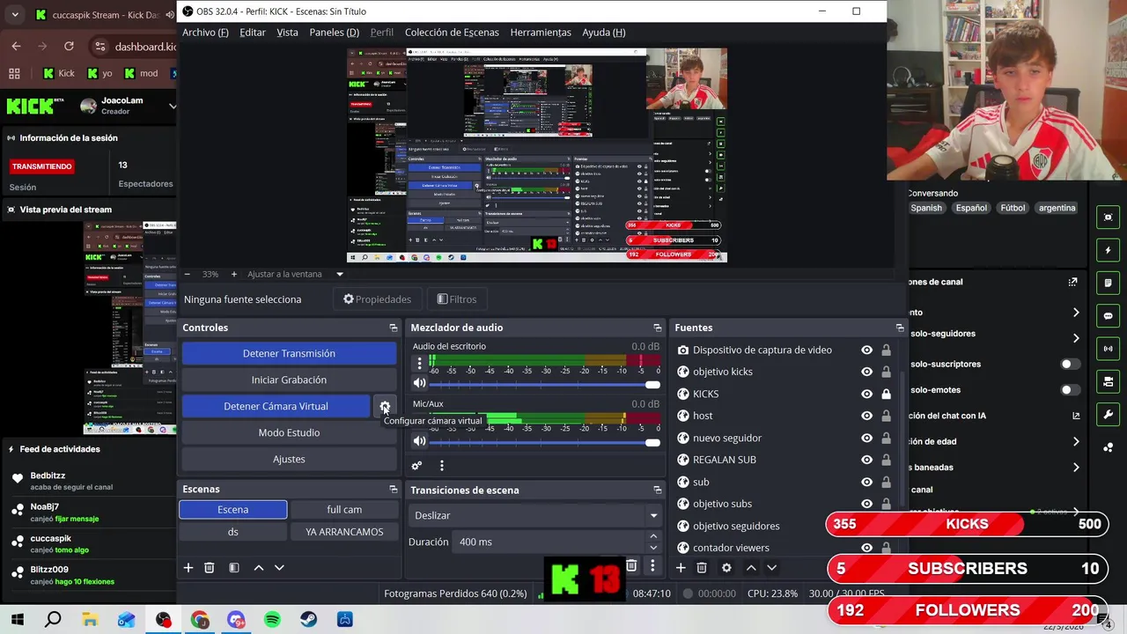Click Detener Transmisión button

[289, 353]
